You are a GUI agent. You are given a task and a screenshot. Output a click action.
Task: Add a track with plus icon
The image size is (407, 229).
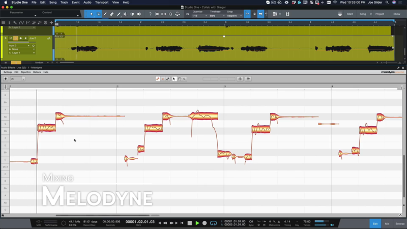[x=51, y=22]
